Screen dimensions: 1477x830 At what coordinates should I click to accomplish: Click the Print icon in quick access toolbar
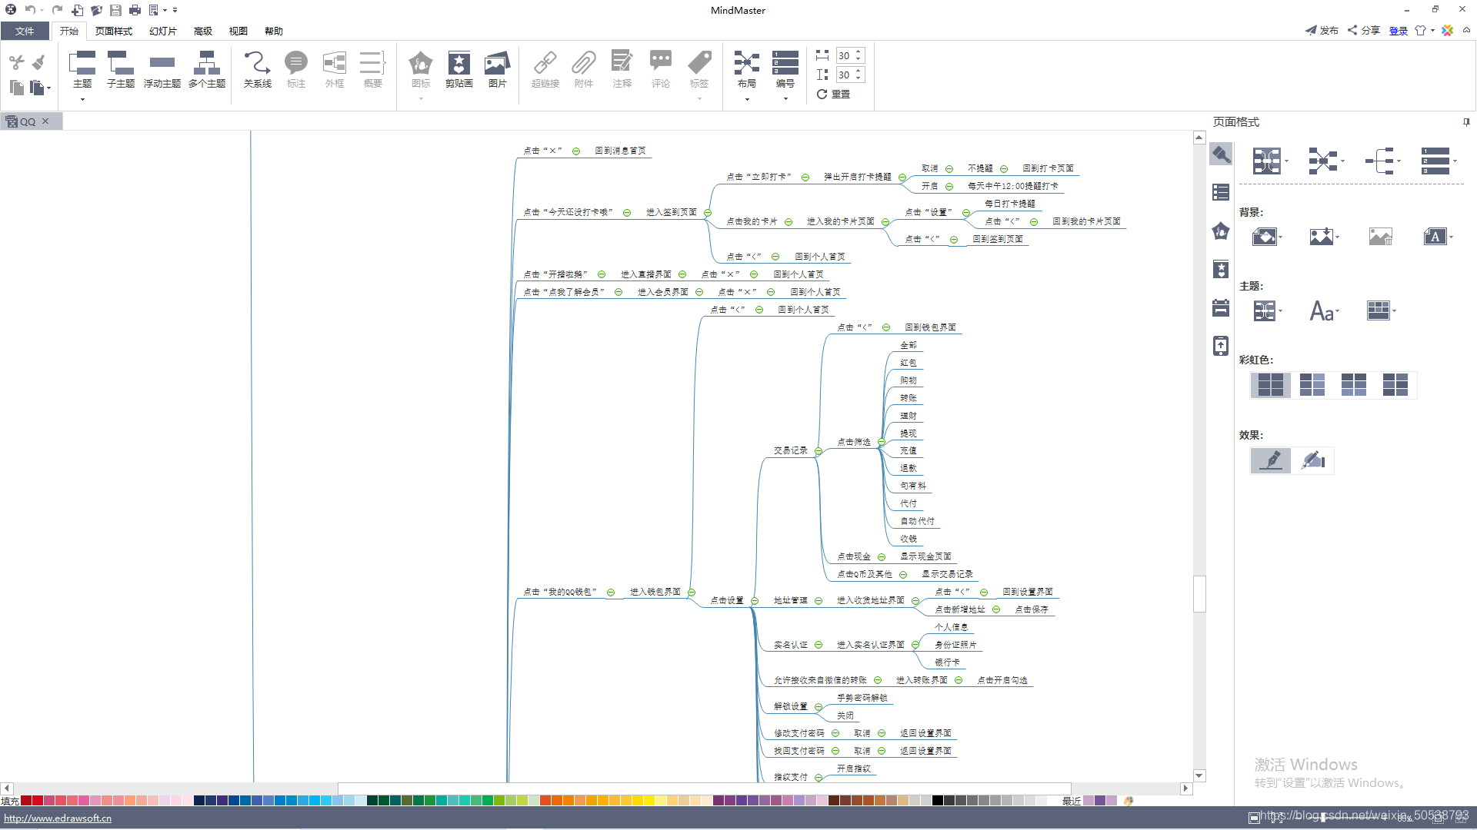click(135, 10)
